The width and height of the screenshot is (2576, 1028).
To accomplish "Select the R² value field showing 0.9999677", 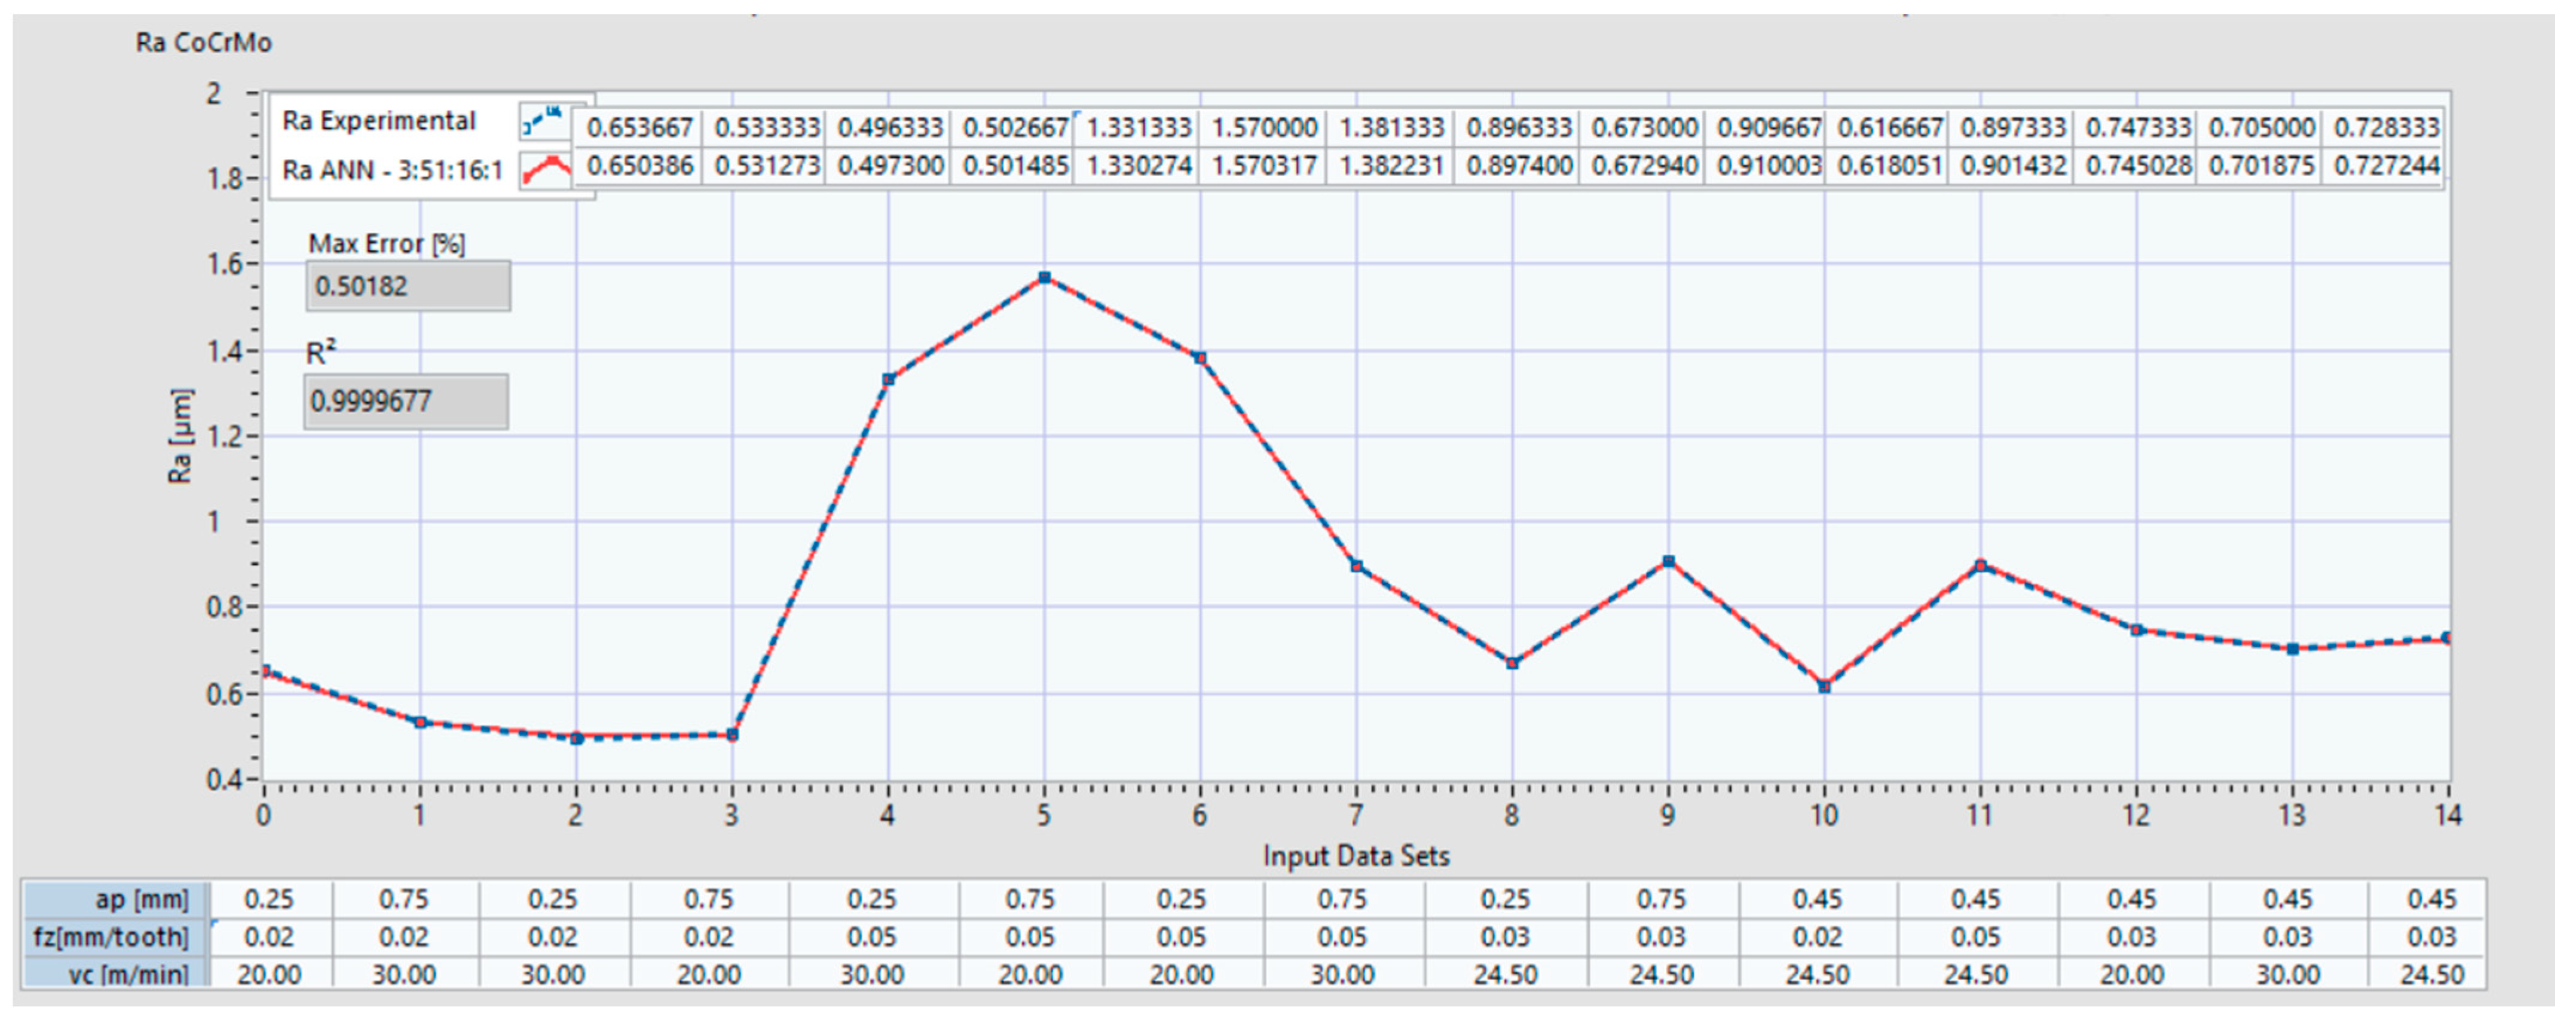I will (x=406, y=402).
